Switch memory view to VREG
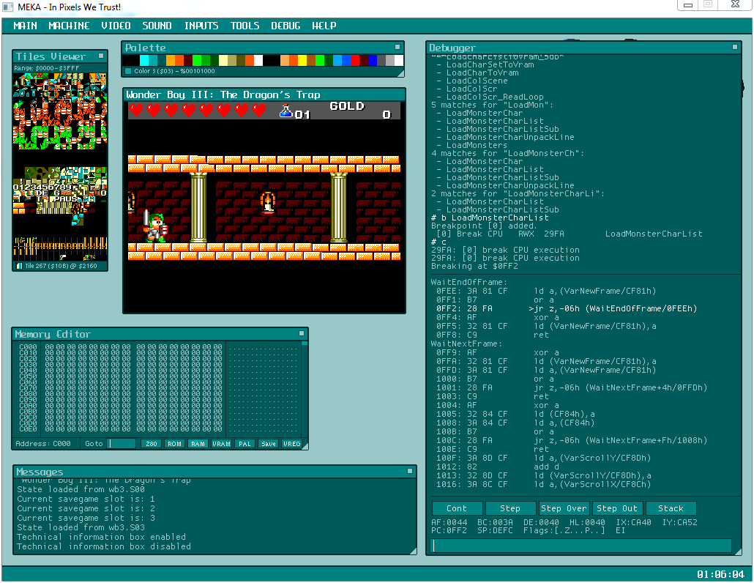The height and width of the screenshot is (583, 754). pyautogui.click(x=291, y=444)
